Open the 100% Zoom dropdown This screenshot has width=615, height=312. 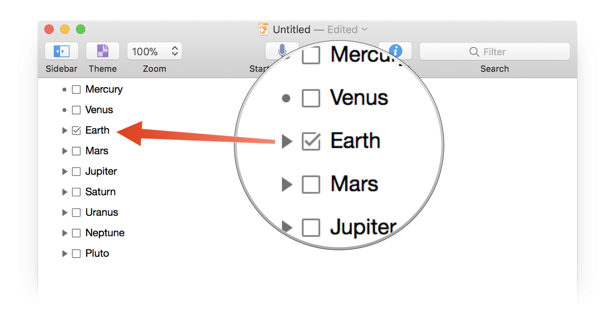[x=155, y=51]
